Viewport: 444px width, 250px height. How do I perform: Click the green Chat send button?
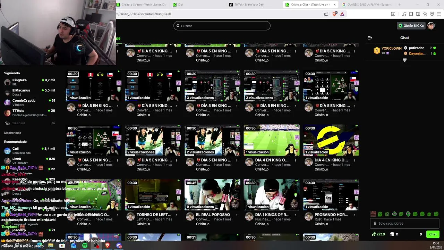tap(433, 234)
